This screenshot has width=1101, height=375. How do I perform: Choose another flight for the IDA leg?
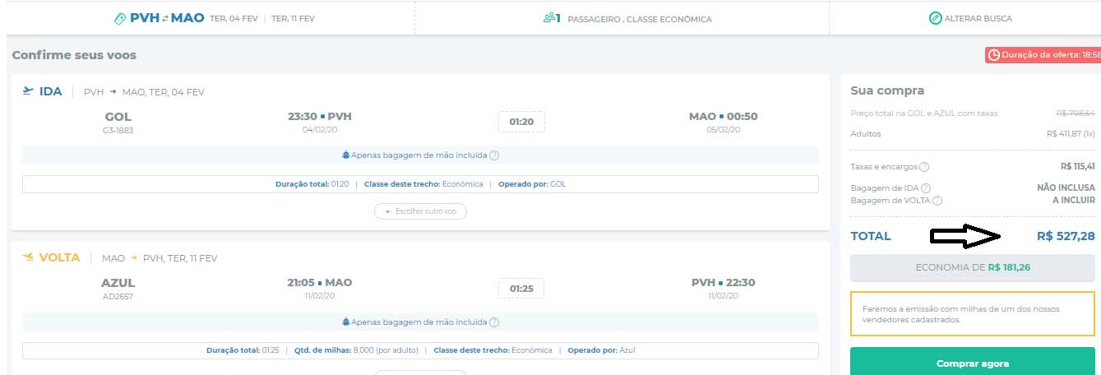click(420, 211)
